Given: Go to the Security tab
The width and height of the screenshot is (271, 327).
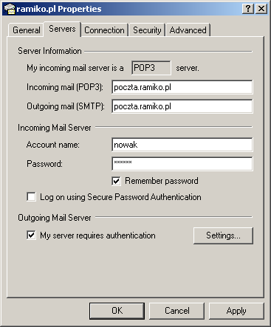Looking at the screenshot, I should [147, 30].
